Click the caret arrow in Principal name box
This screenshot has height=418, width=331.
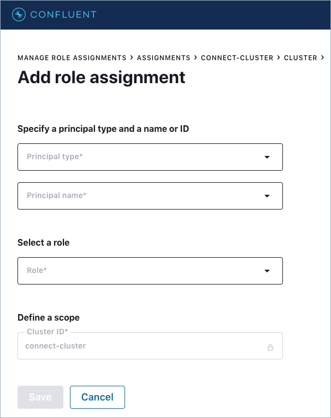[x=267, y=196]
